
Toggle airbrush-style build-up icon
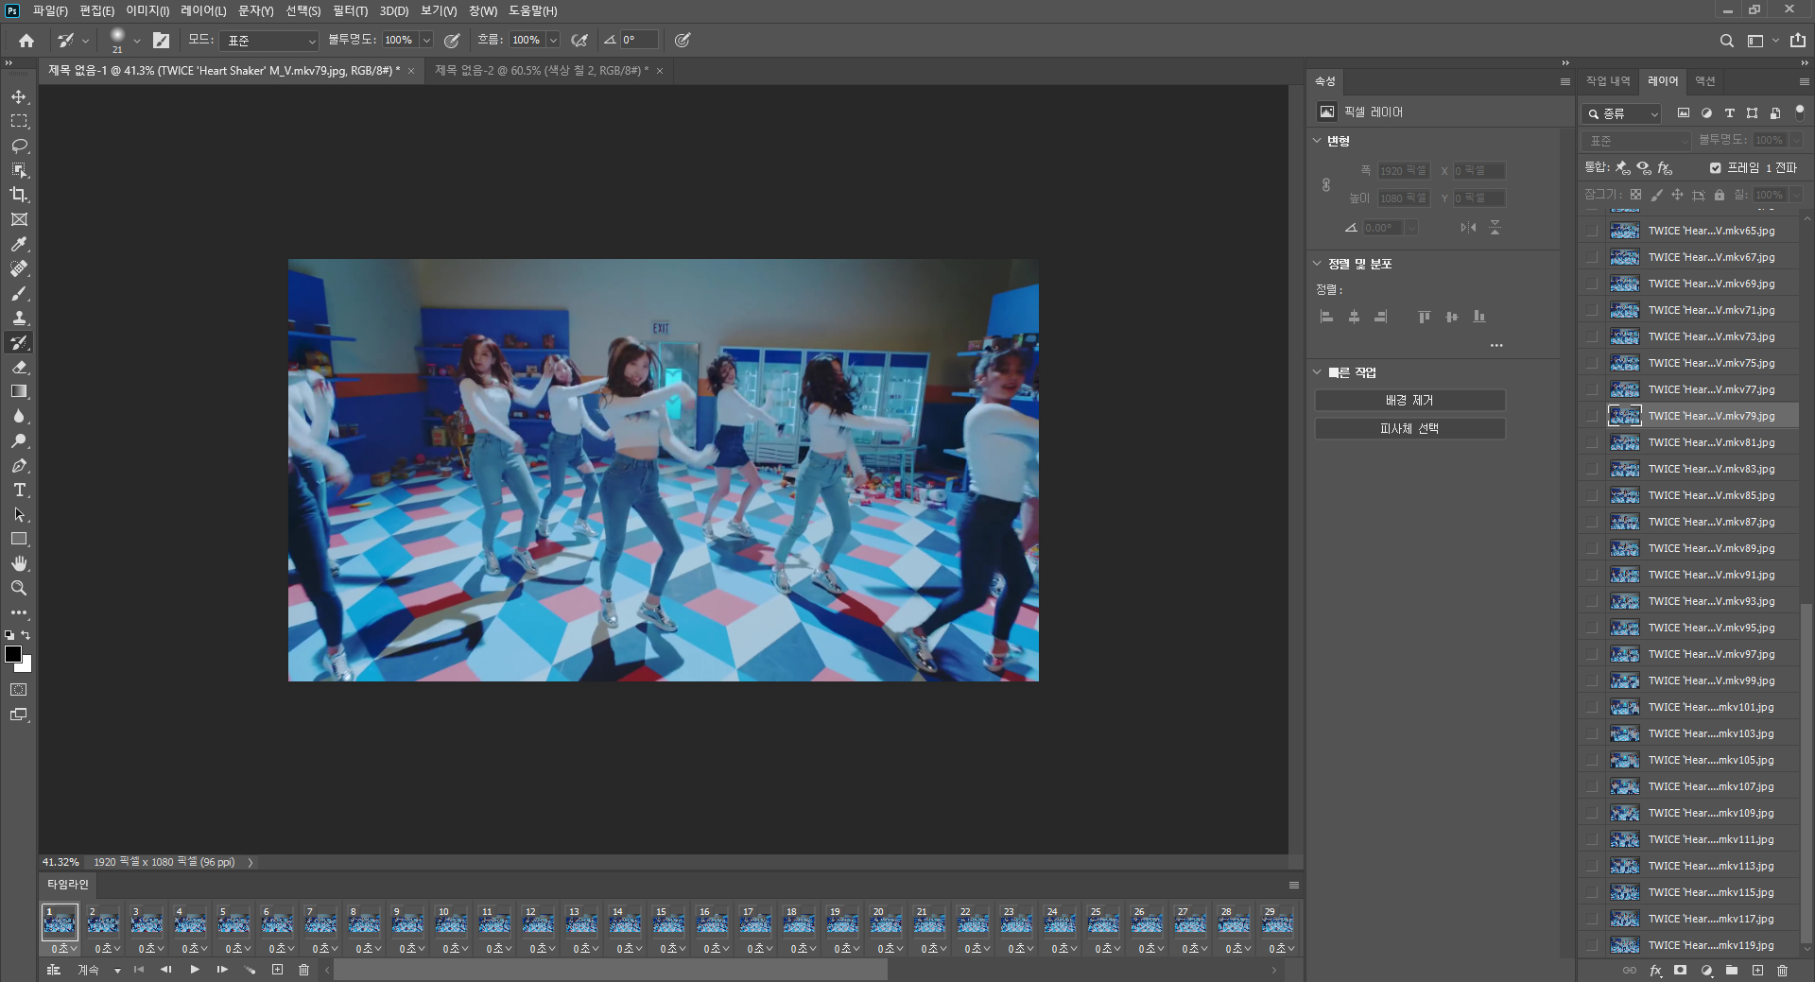579,41
